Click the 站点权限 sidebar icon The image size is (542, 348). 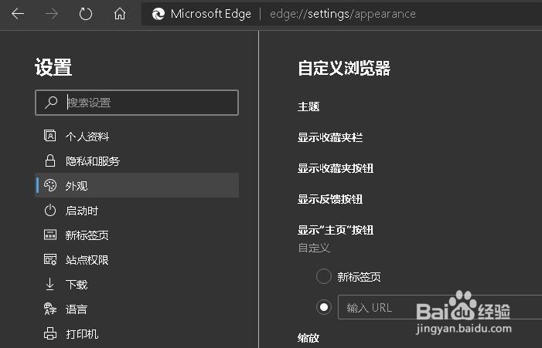pyautogui.click(x=50, y=259)
